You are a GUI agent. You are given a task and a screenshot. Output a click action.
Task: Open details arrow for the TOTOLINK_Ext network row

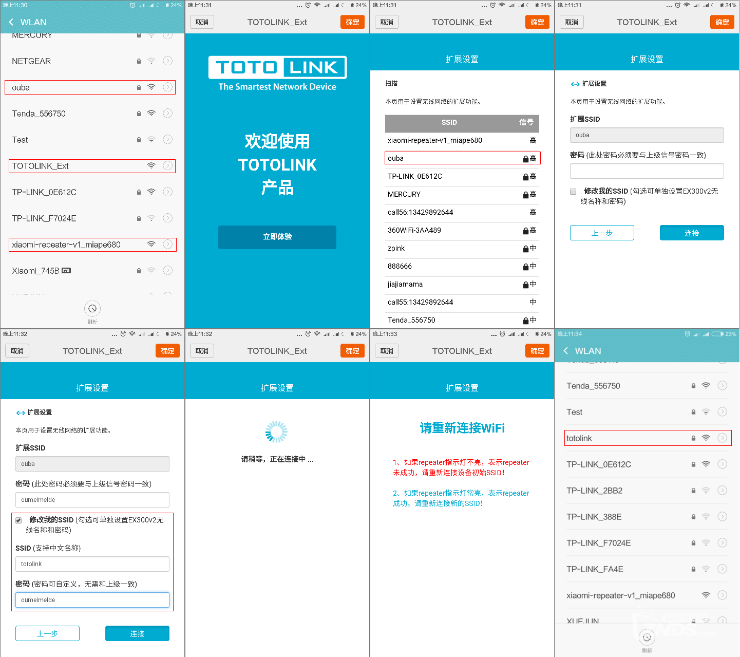(x=168, y=165)
